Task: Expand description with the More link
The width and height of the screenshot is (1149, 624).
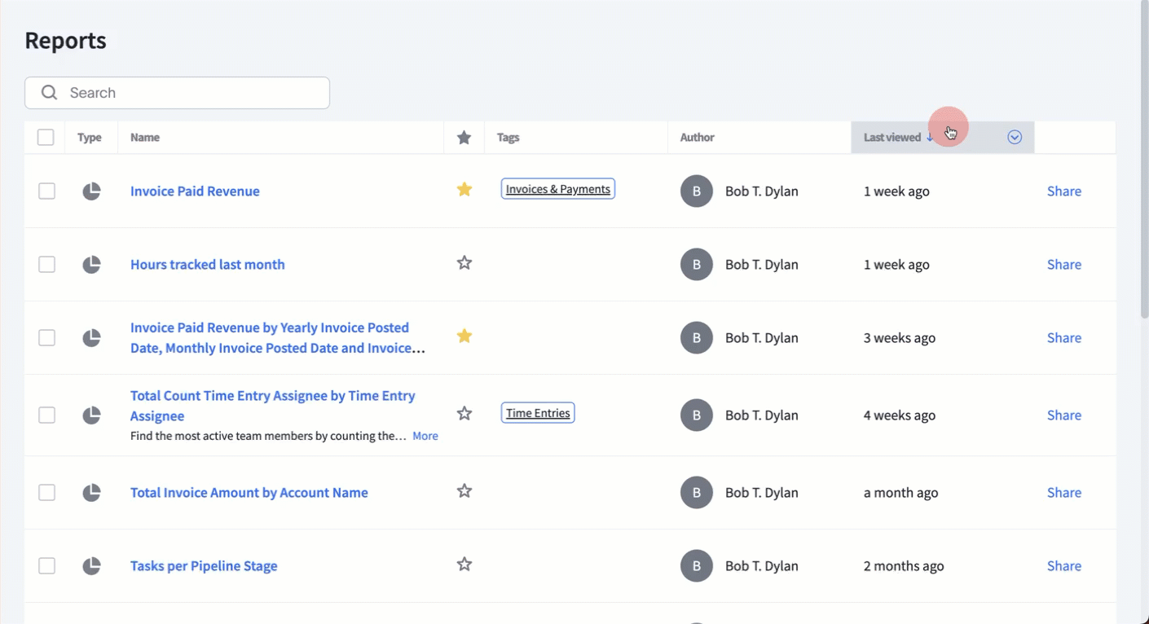Action: tap(425, 436)
